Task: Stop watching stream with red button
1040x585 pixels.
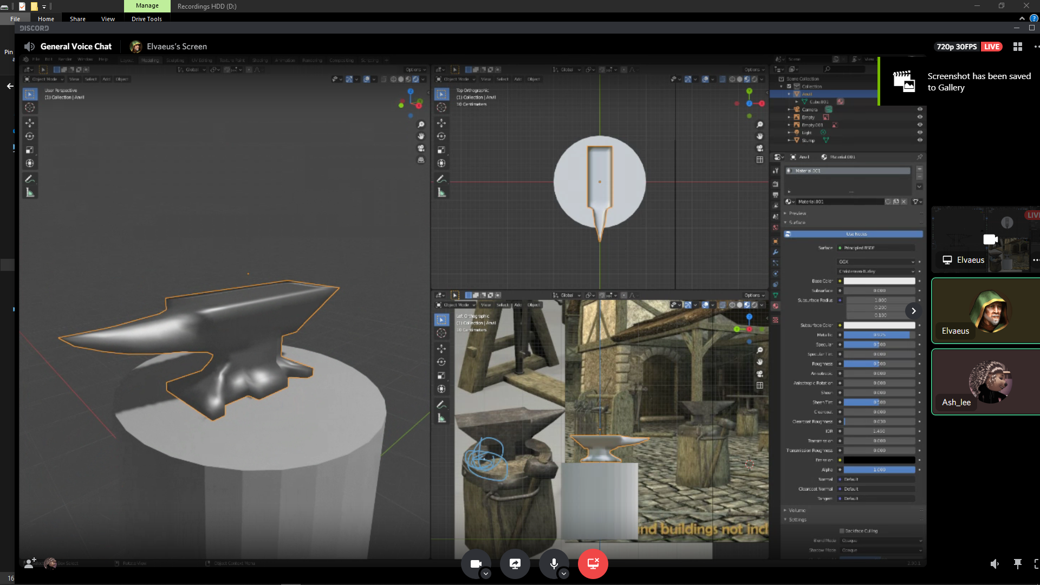Action: [x=593, y=564]
